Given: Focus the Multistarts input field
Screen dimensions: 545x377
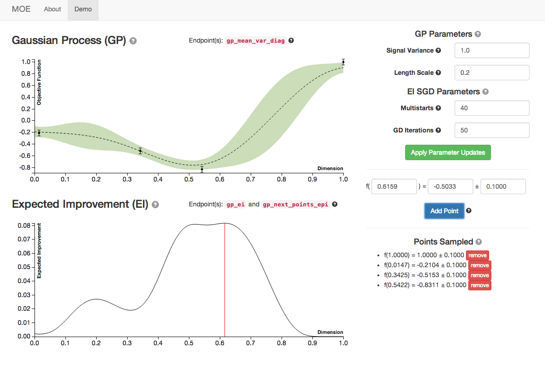Looking at the screenshot, I should (492, 108).
